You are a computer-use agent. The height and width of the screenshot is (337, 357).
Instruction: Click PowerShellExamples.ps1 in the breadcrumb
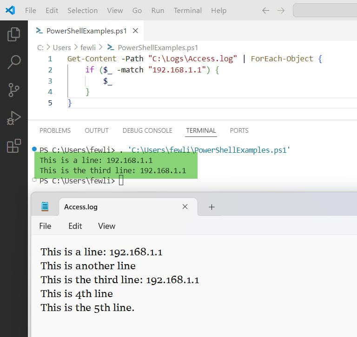[x=158, y=47]
